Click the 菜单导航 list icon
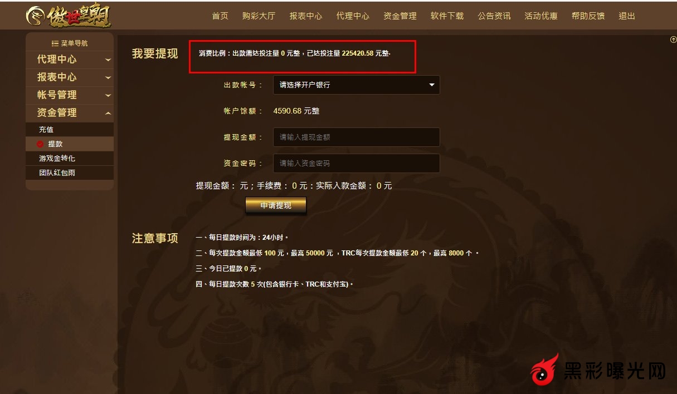 coord(55,43)
